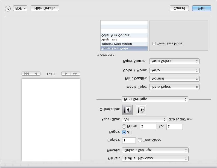
Task: Go to first page in preview
Action: (26, 73)
